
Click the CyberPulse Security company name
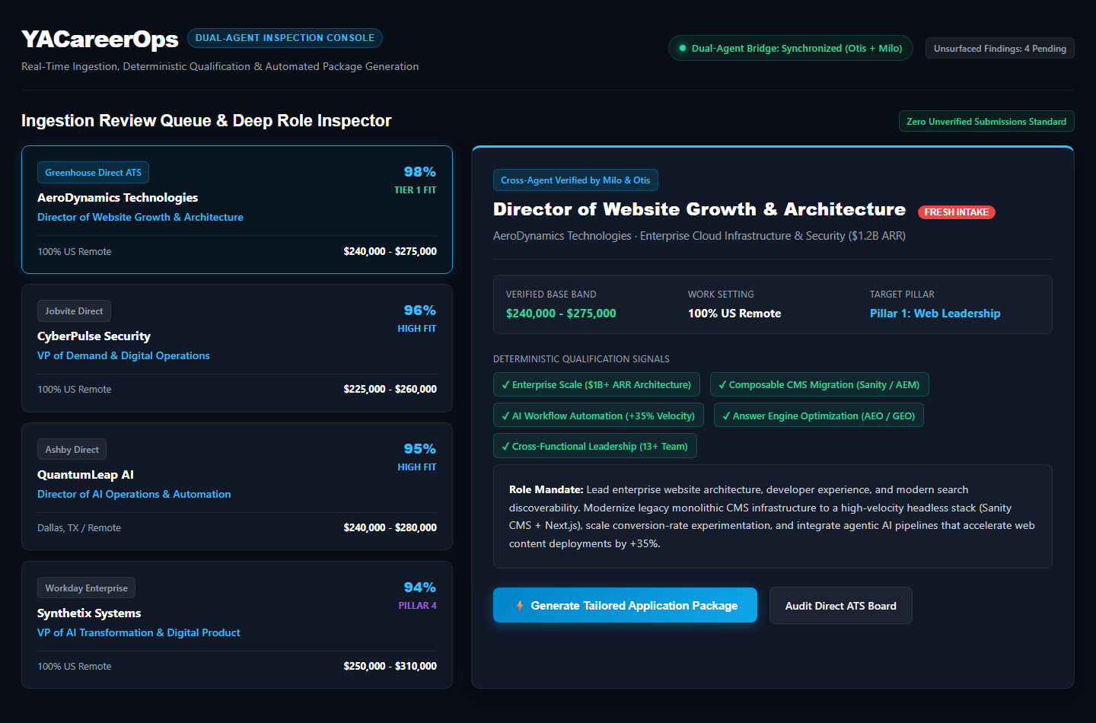click(x=94, y=336)
